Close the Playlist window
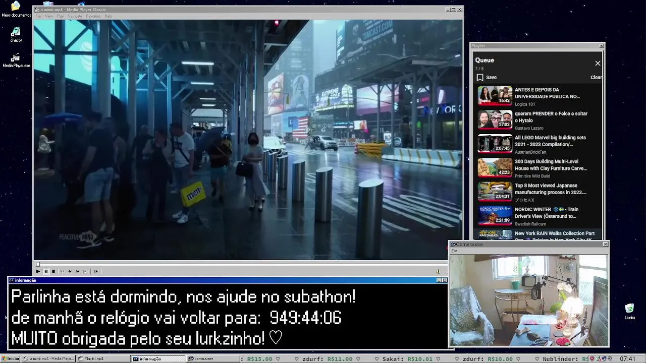 pos(602,46)
